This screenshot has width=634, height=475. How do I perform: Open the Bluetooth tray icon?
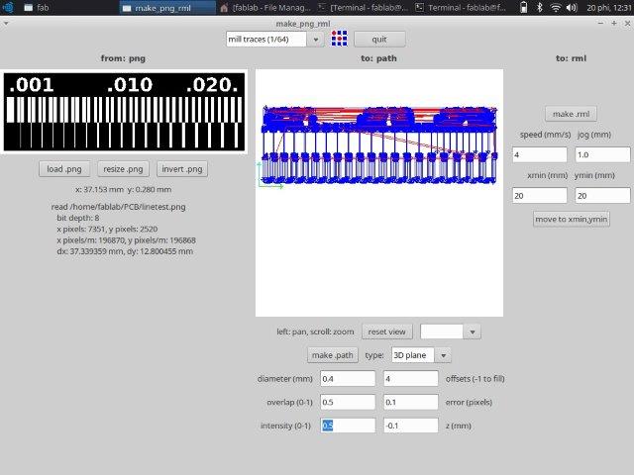pos(539,7)
